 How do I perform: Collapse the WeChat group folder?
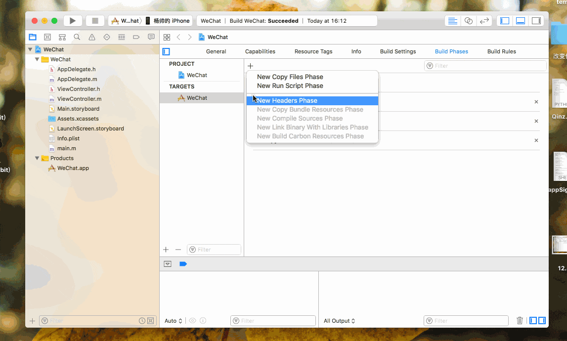(x=37, y=59)
